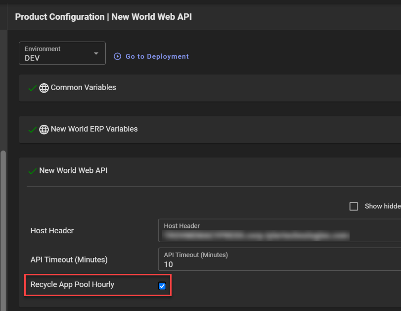This screenshot has width=401, height=311.
Task: Click the 'API Timeout (Minutes)' row label text
Action: [69, 260]
